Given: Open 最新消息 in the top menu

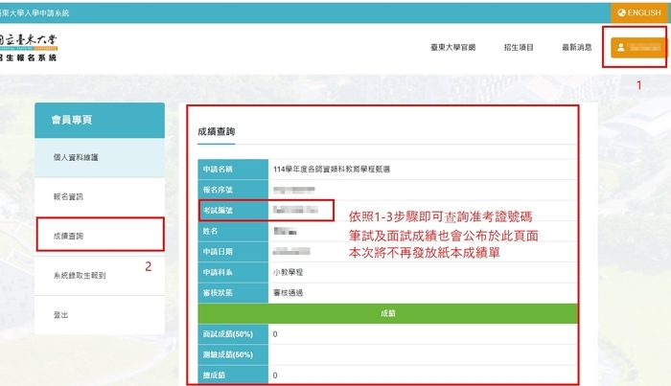Looking at the screenshot, I should [576, 48].
